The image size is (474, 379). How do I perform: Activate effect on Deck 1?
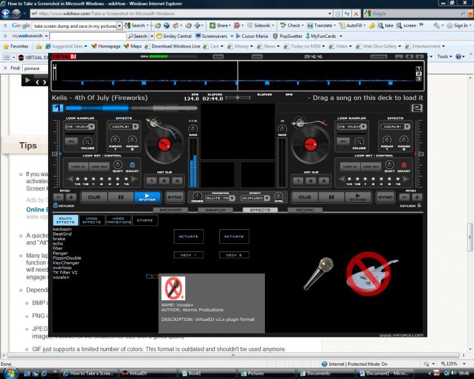[x=188, y=236]
